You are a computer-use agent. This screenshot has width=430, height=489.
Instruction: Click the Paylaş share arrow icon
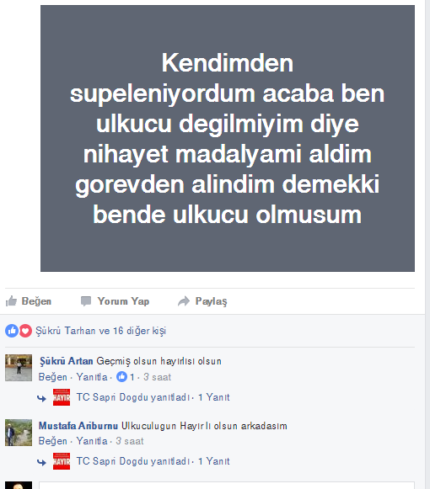pyautogui.click(x=184, y=301)
